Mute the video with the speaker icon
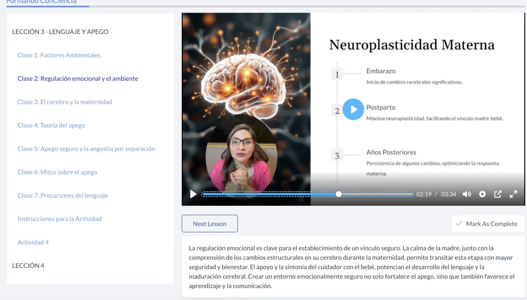 (467, 194)
